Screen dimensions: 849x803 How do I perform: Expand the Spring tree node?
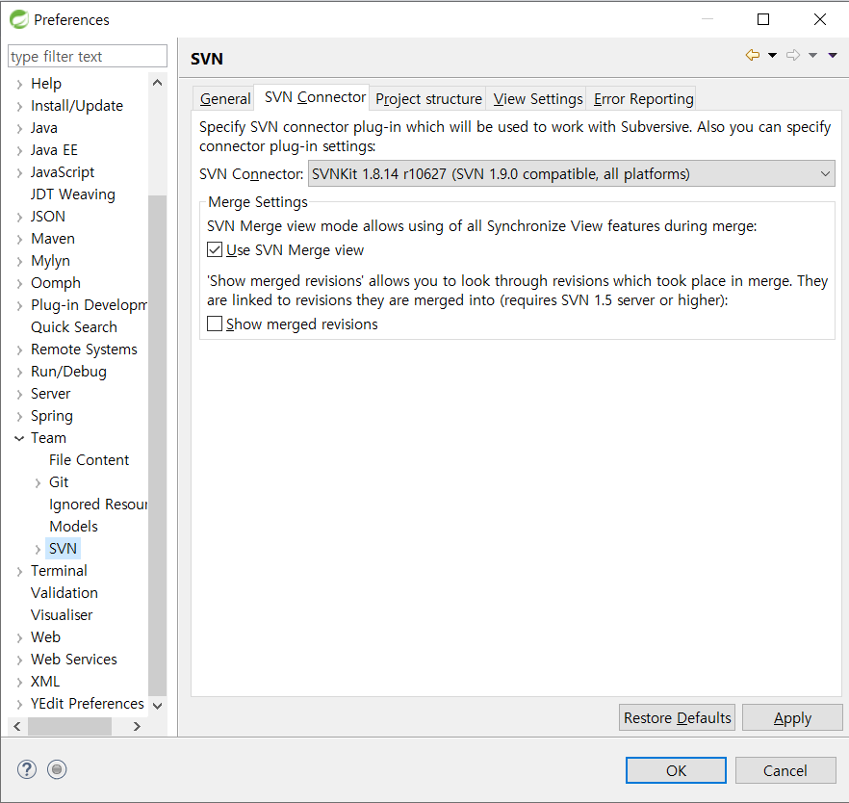[x=19, y=416]
